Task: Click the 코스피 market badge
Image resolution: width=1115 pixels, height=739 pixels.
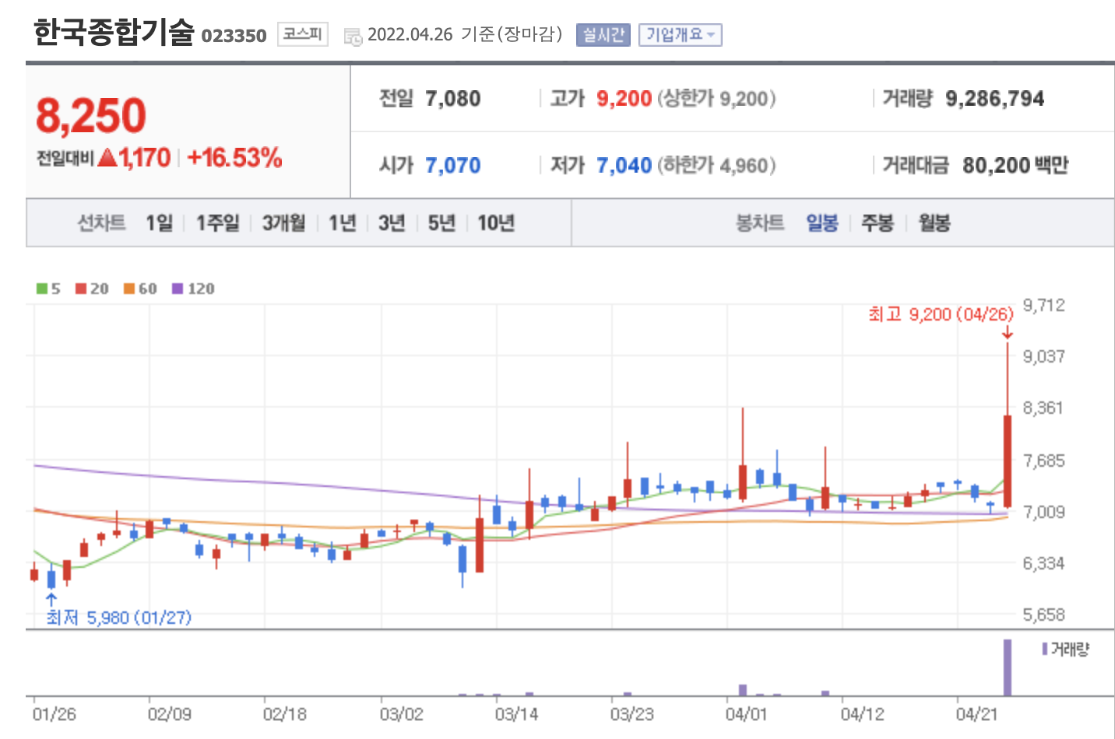Action: pos(302,34)
